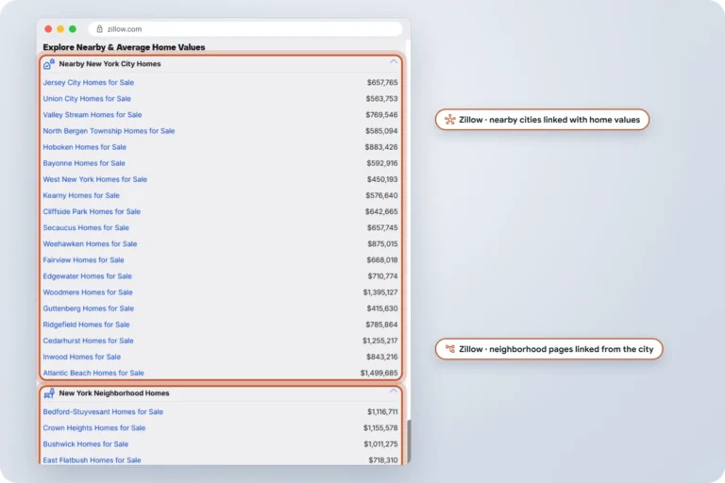
Task: Click the $657,745 Secaucus value
Action: 382,228
